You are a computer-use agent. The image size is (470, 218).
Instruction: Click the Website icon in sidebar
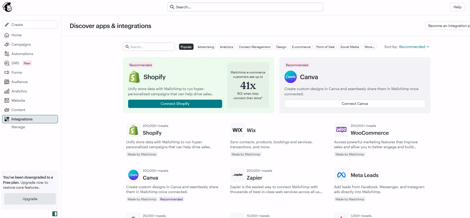pyautogui.click(x=7, y=100)
